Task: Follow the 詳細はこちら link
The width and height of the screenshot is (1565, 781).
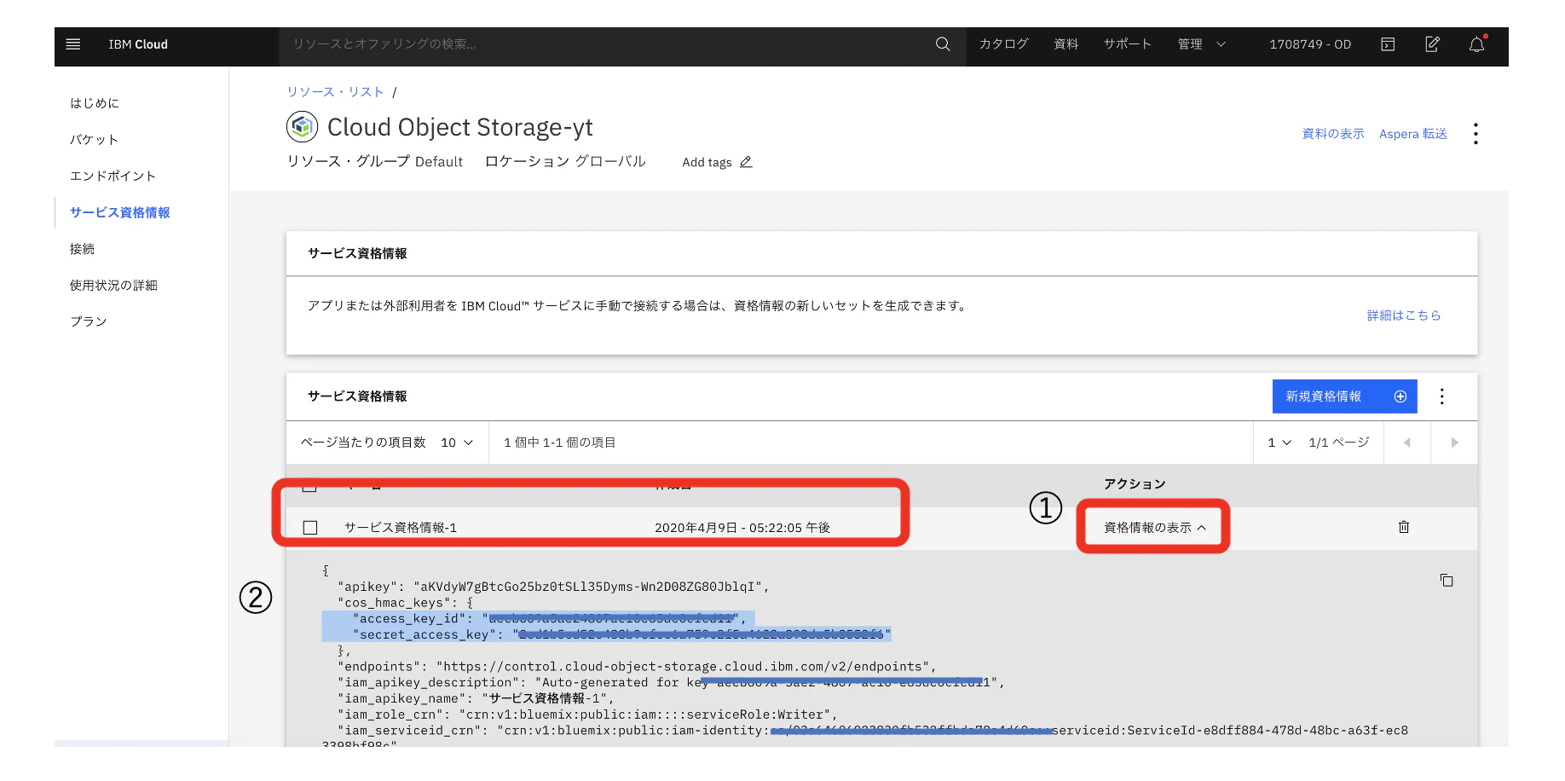Action: click(1403, 315)
